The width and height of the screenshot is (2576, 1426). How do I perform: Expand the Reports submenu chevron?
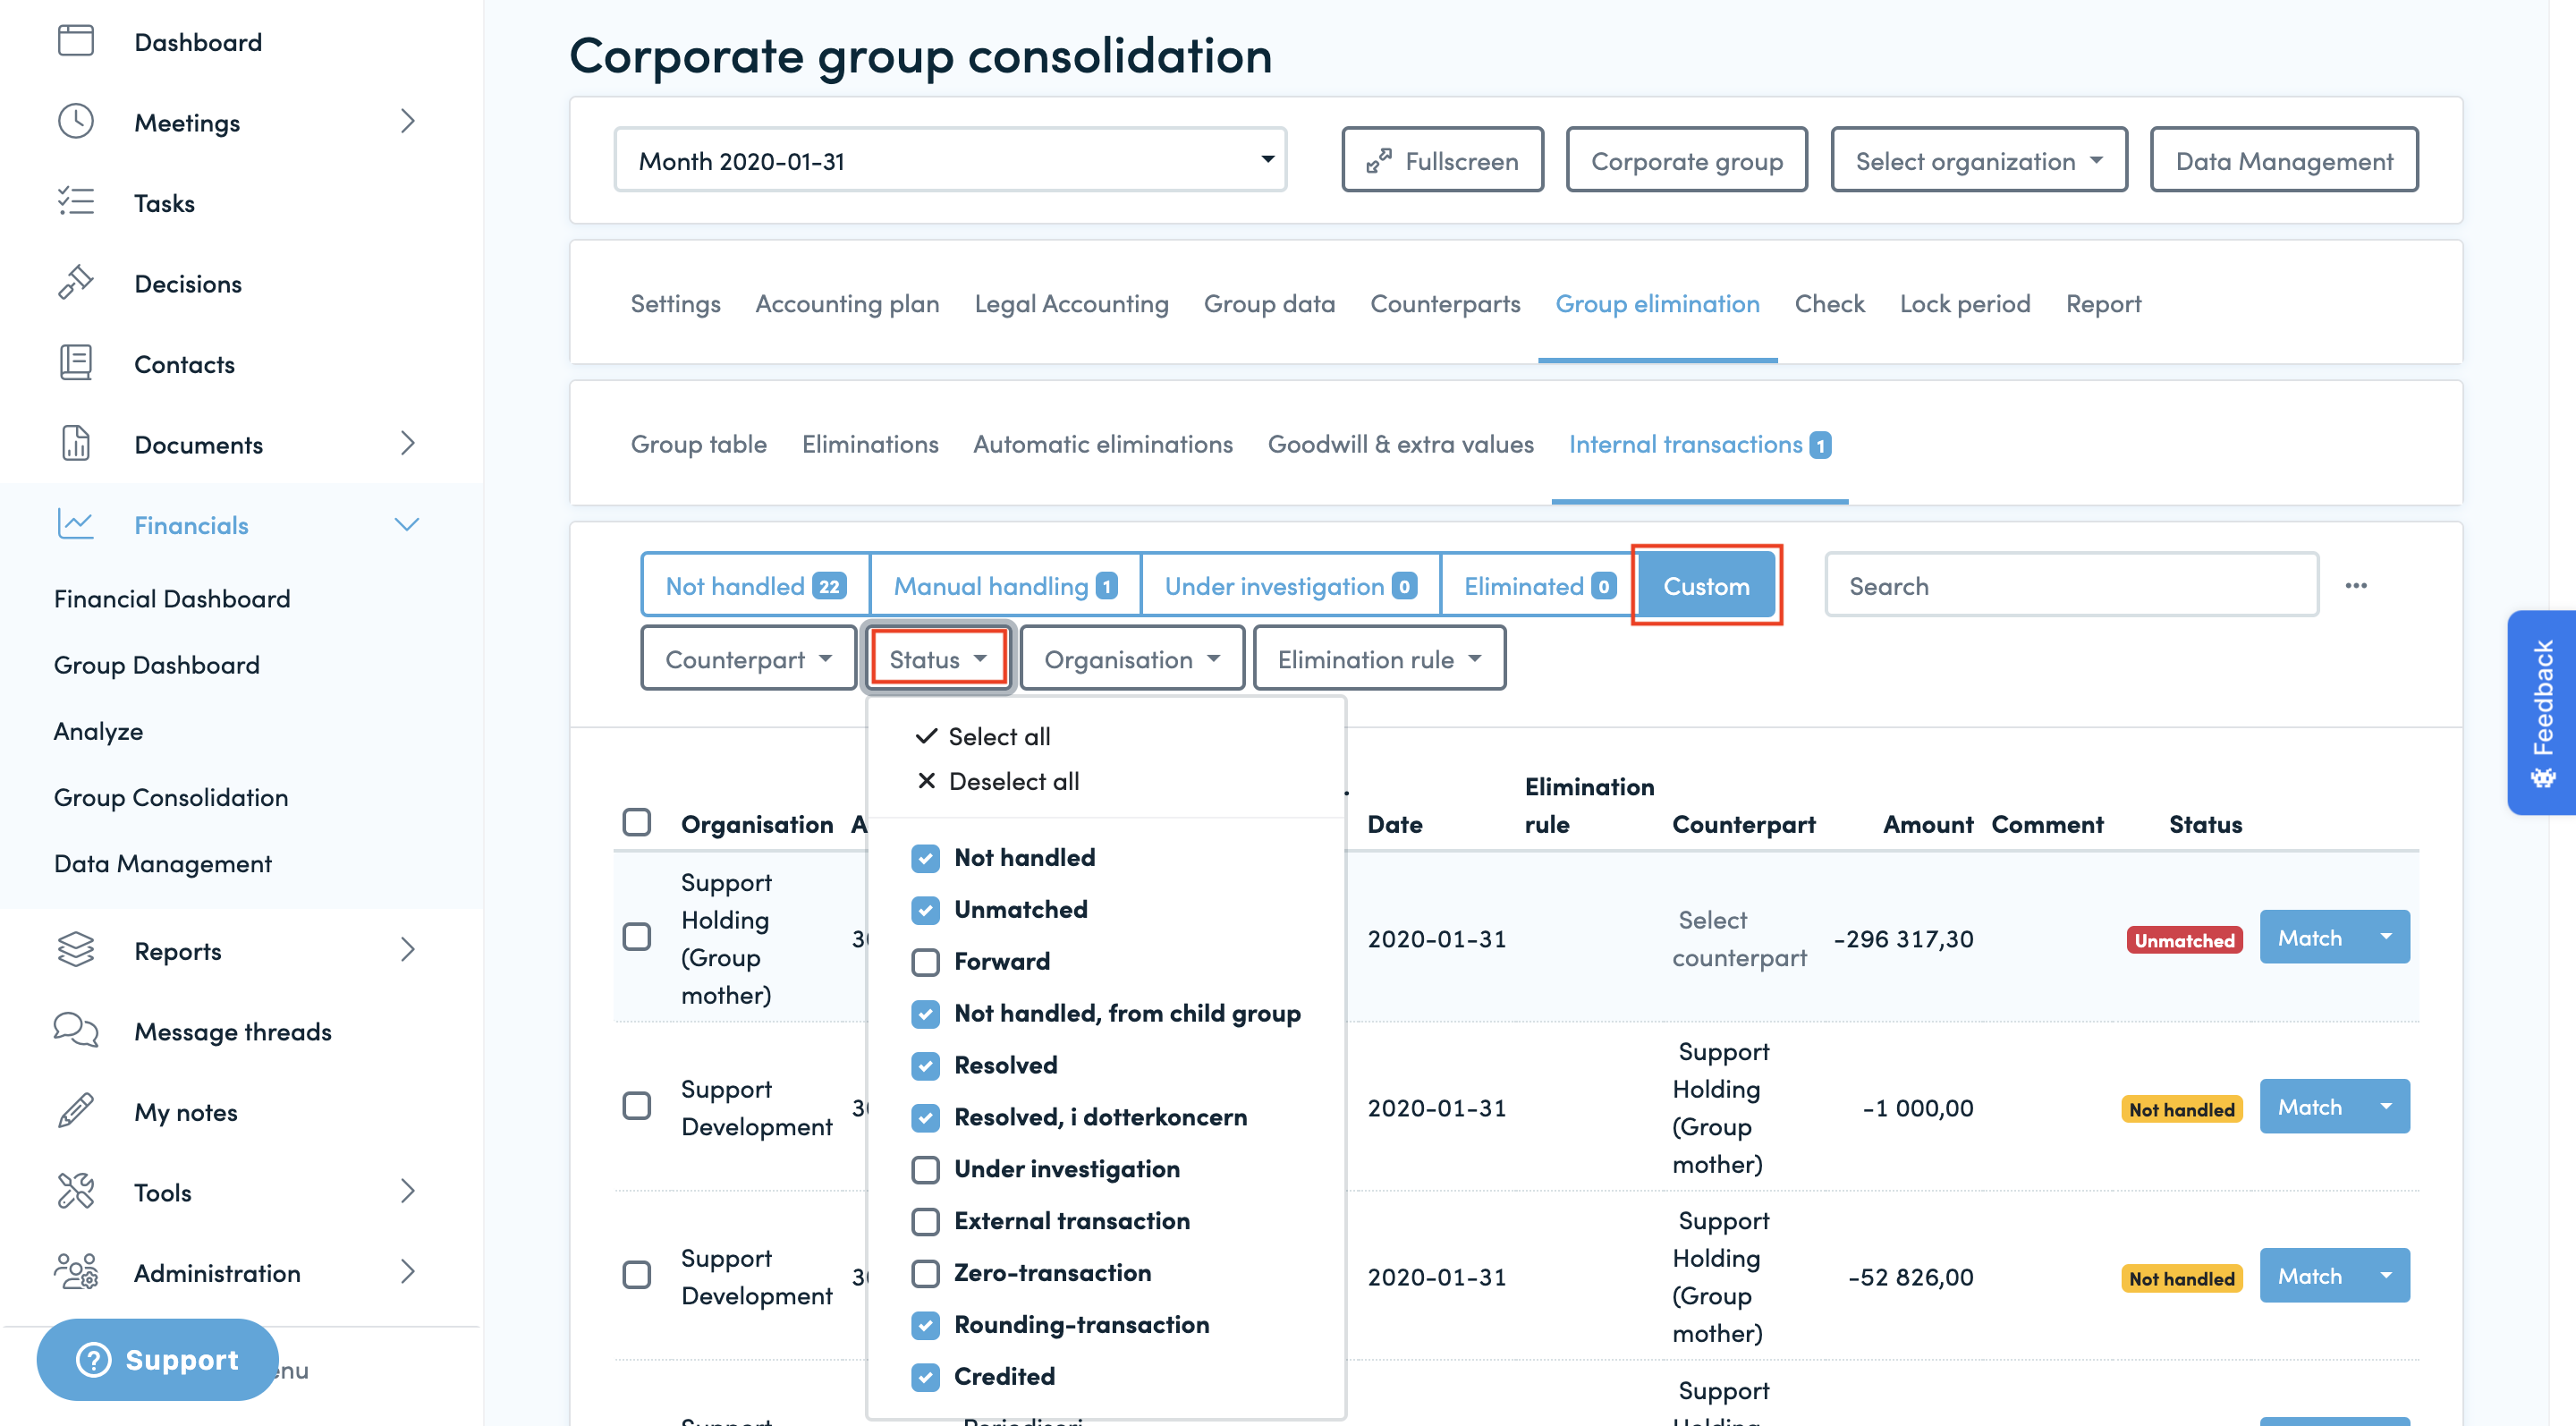[407, 950]
